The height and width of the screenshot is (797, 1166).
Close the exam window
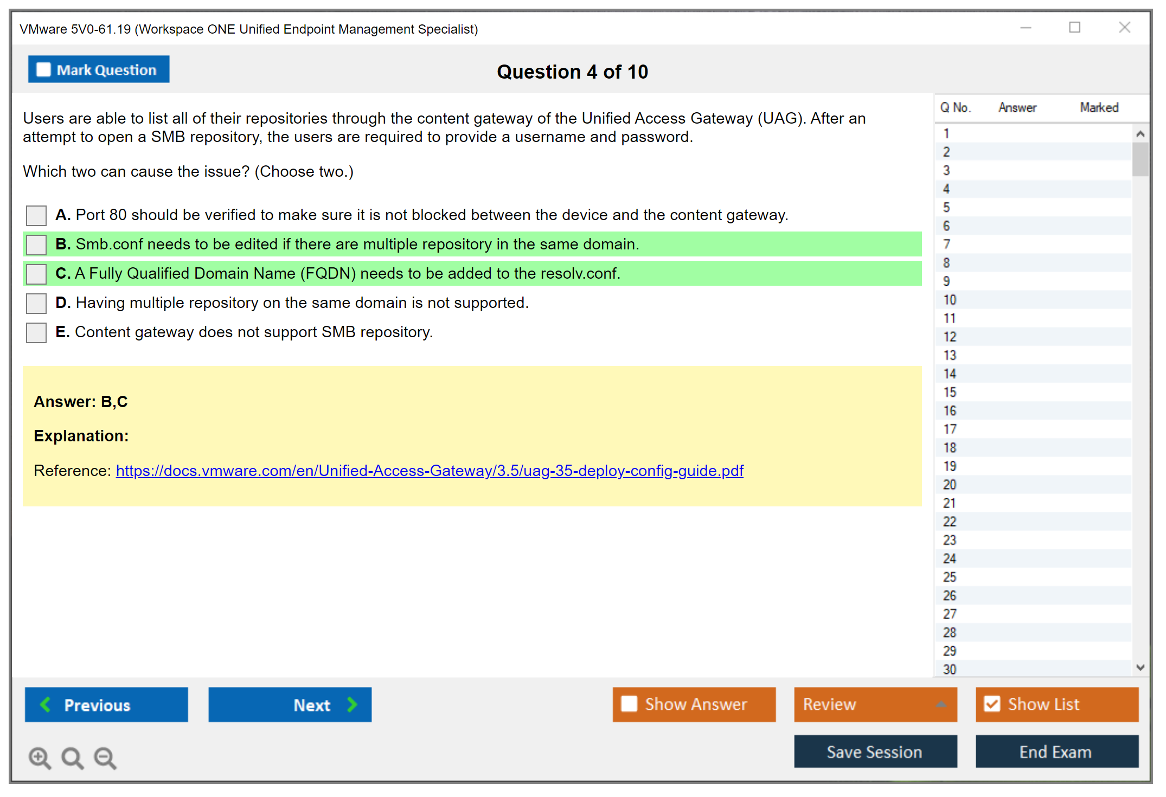point(1124,28)
